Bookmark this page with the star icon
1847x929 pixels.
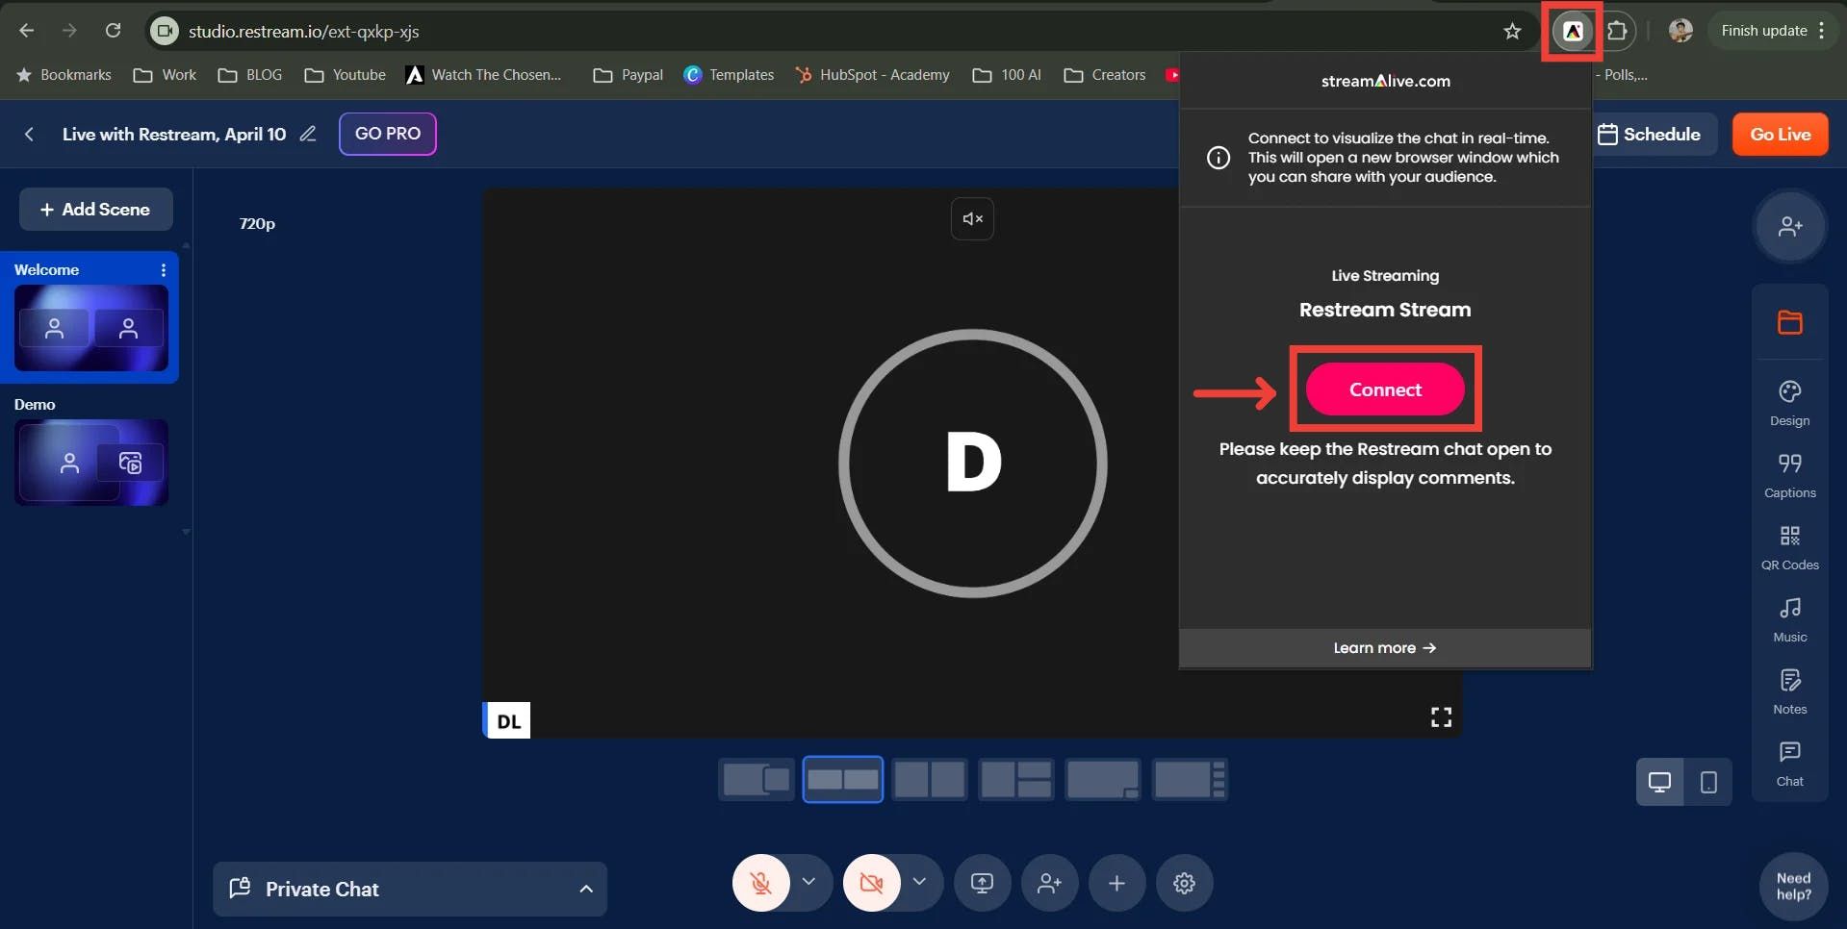click(x=1512, y=31)
